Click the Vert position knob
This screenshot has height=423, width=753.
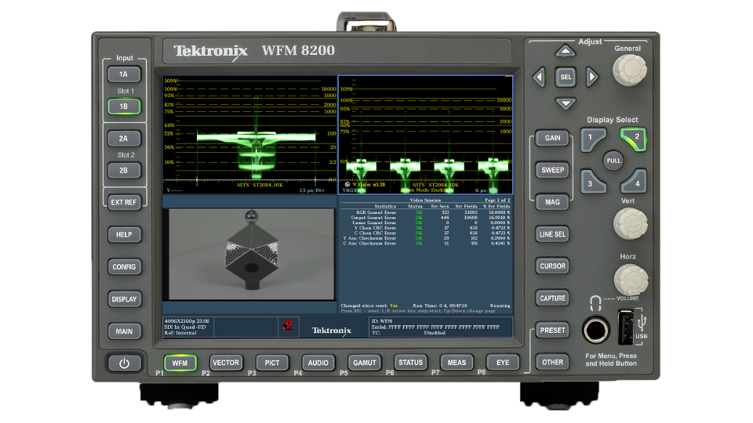click(x=631, y=223)
